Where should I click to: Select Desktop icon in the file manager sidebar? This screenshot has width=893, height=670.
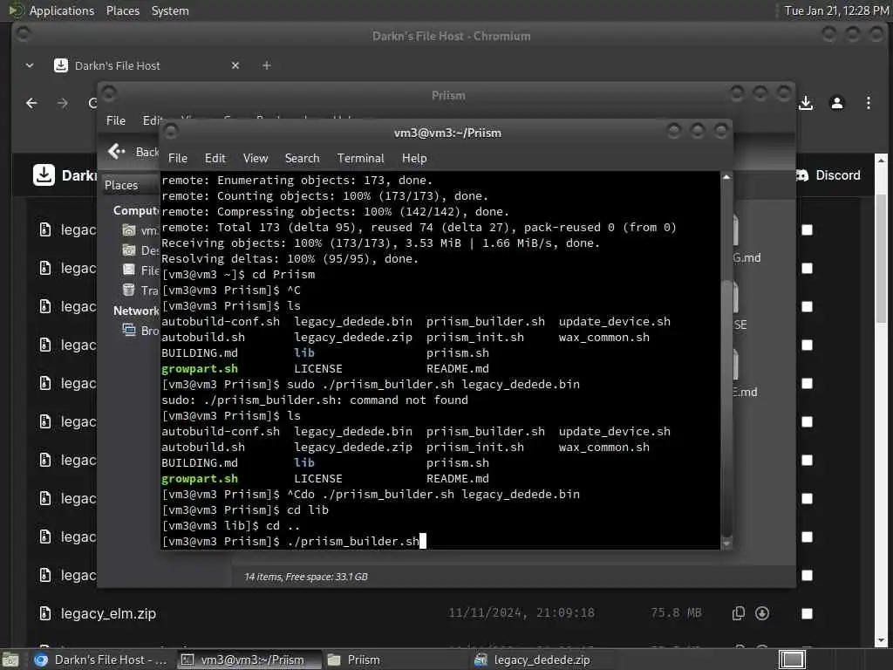[129, 250]
